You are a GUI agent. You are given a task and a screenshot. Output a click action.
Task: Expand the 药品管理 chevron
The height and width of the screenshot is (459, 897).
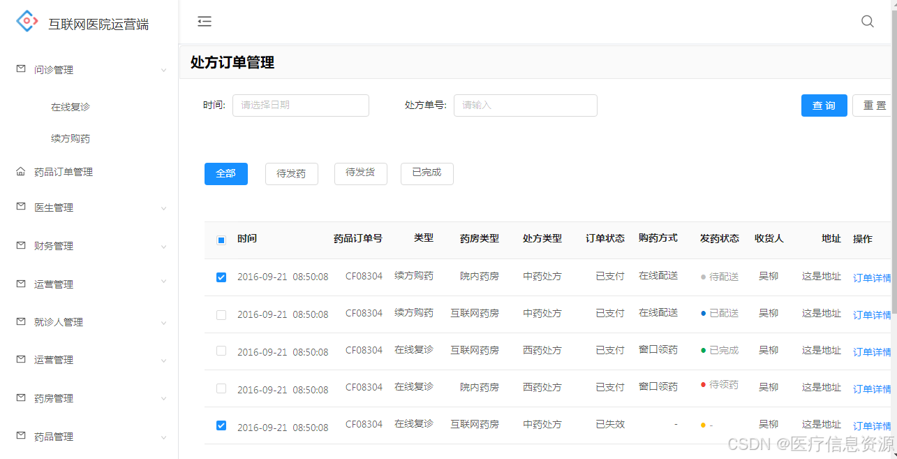coord(163,437)
